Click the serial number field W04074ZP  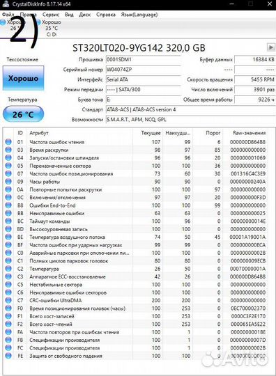click(x=143, y=70)
